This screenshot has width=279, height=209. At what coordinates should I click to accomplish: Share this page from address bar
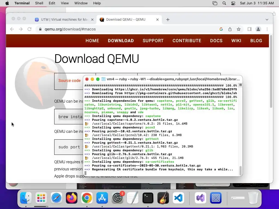tap(230, 29)
